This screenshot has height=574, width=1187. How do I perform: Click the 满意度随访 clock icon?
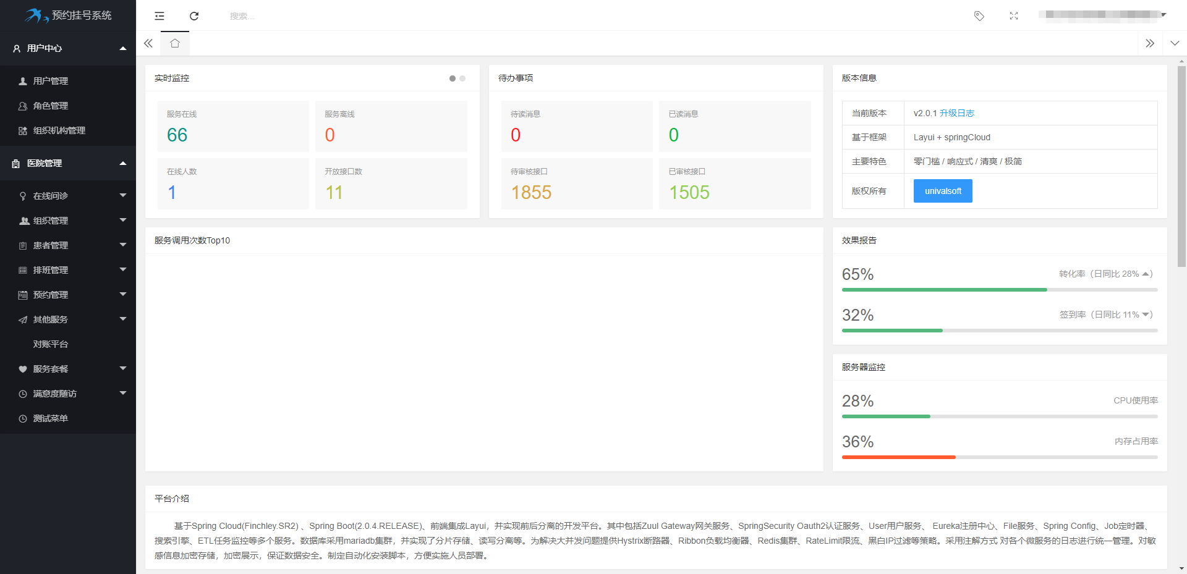pyautogui.click(x=23, y=394)
